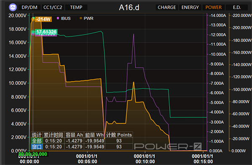Toggle the TEMP data view
252x165 pixels.
(76, 8)
